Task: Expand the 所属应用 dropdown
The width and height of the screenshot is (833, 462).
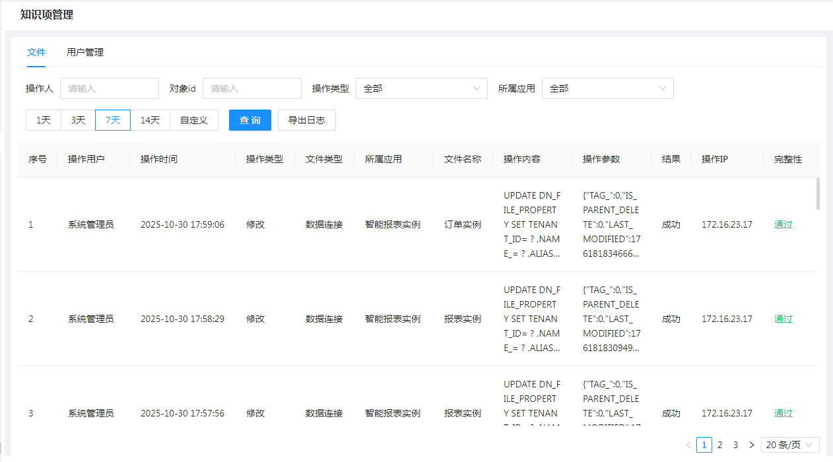Action: pyautogui.click(x=607, y=88)
